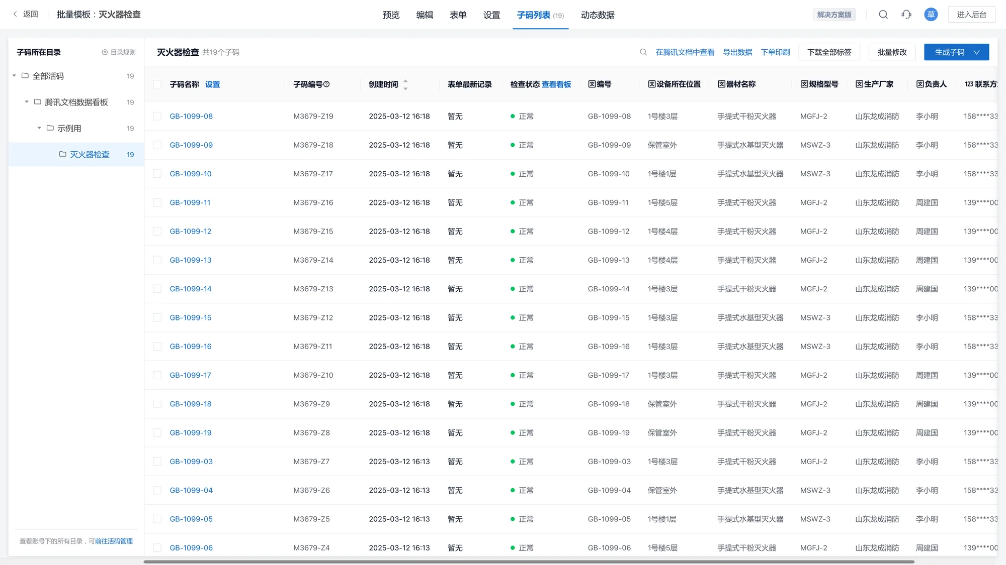Open customer support headset icon
Viewport: 1006px width, 565px height.
[906, 15]
